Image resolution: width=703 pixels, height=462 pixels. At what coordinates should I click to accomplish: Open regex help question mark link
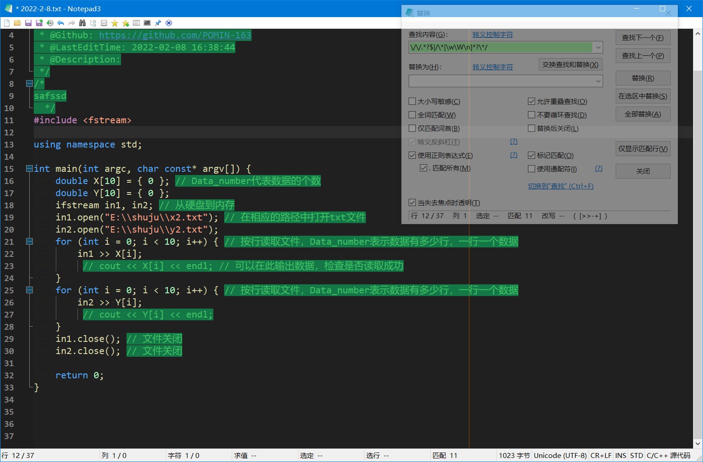point(514,155)
